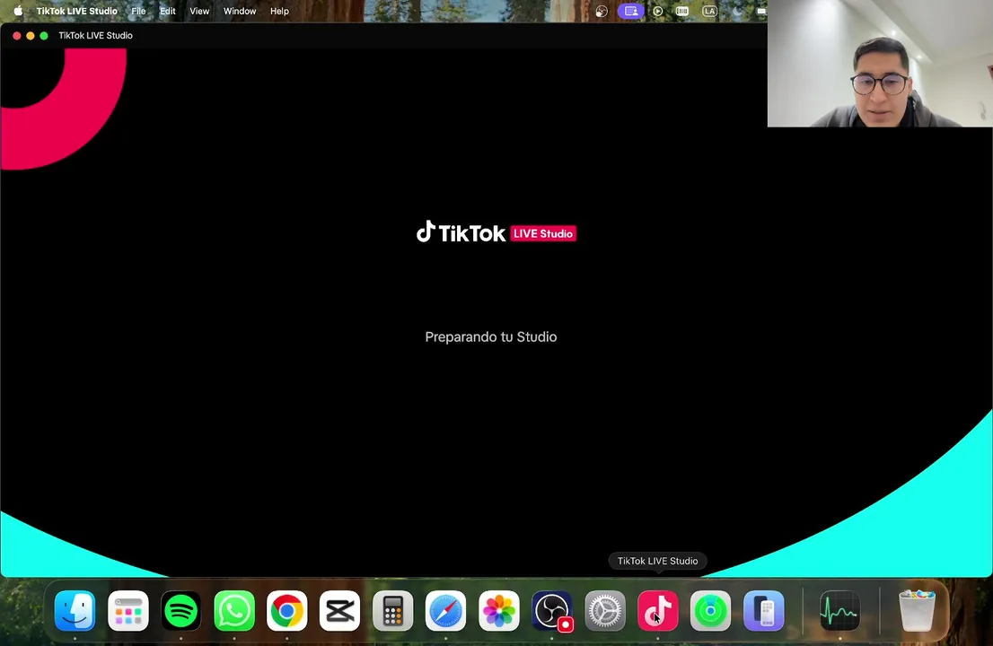Click the memory bars menu bar icon
The height and width of the screenshot is (646, 993).
(x=682, y=11)
